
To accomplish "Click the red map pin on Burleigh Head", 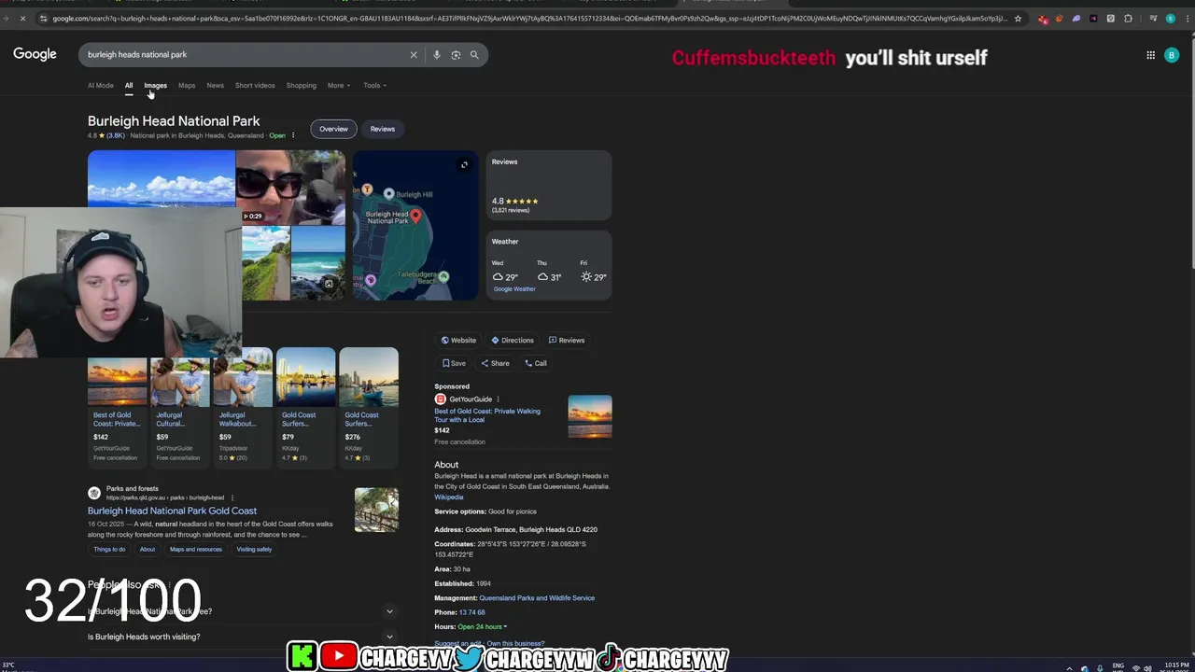I will (415, 217).
